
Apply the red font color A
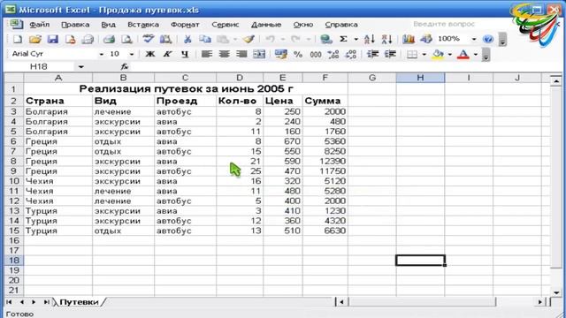click(x=463, y=55)
